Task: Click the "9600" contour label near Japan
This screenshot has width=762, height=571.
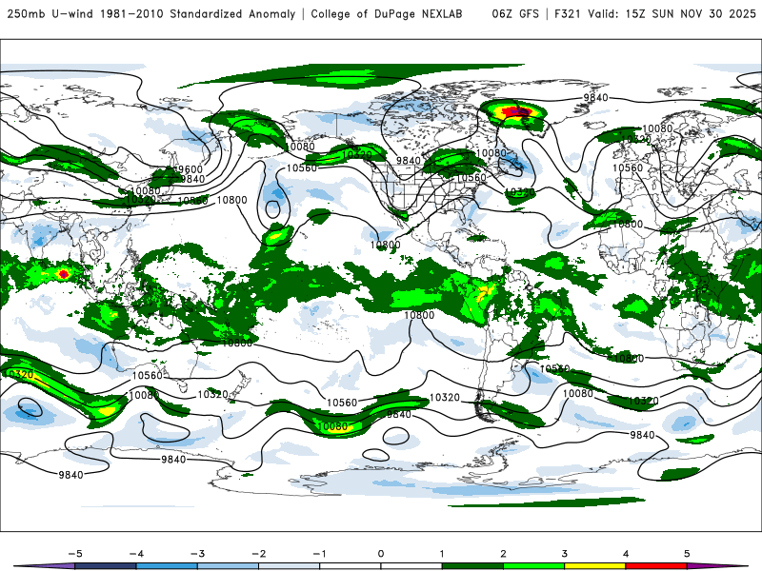Action: [x=190, y=169]
